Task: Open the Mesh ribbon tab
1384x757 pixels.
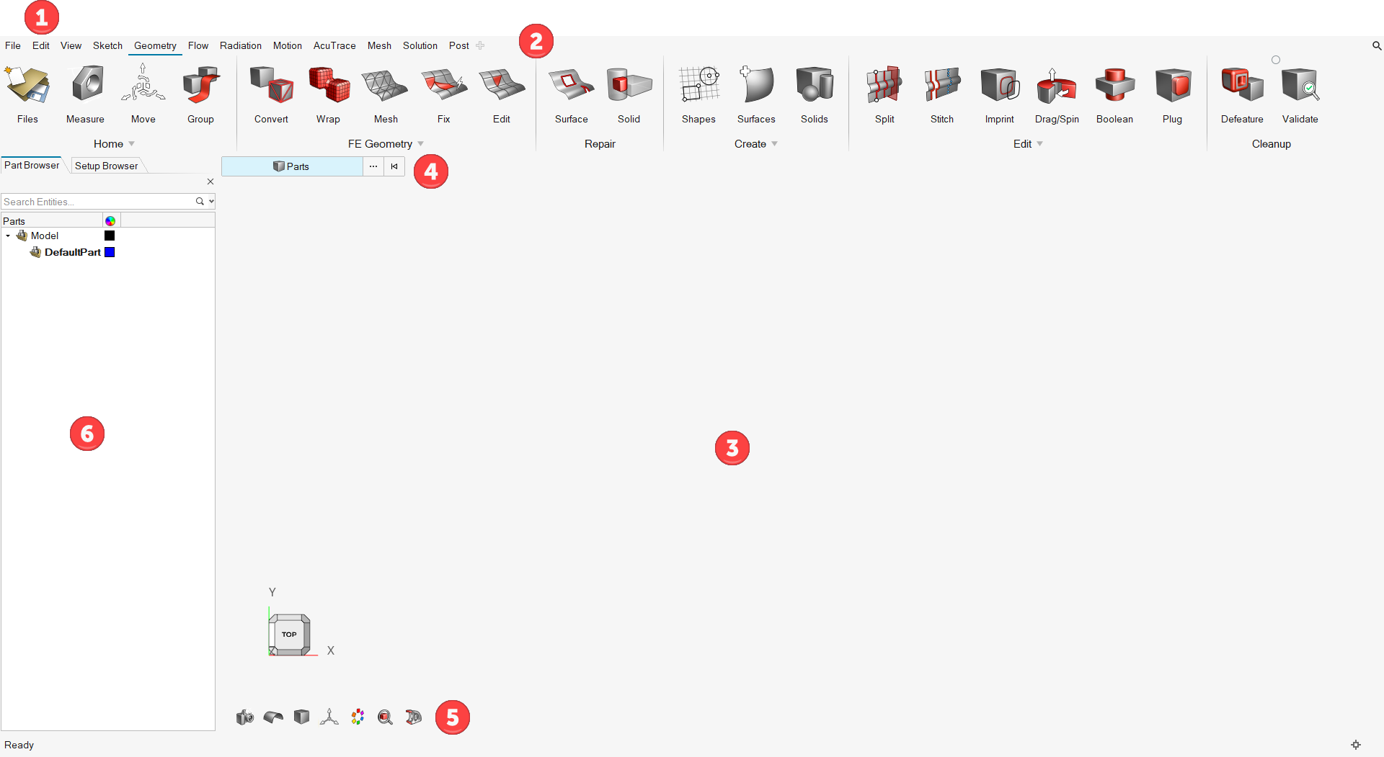Action: [379, 45]
